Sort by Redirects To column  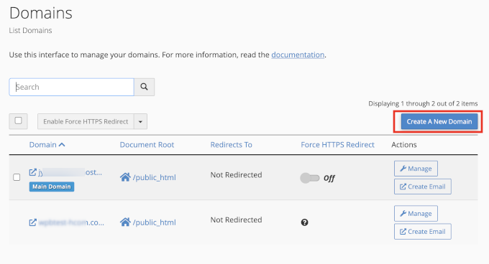(231, 145)
